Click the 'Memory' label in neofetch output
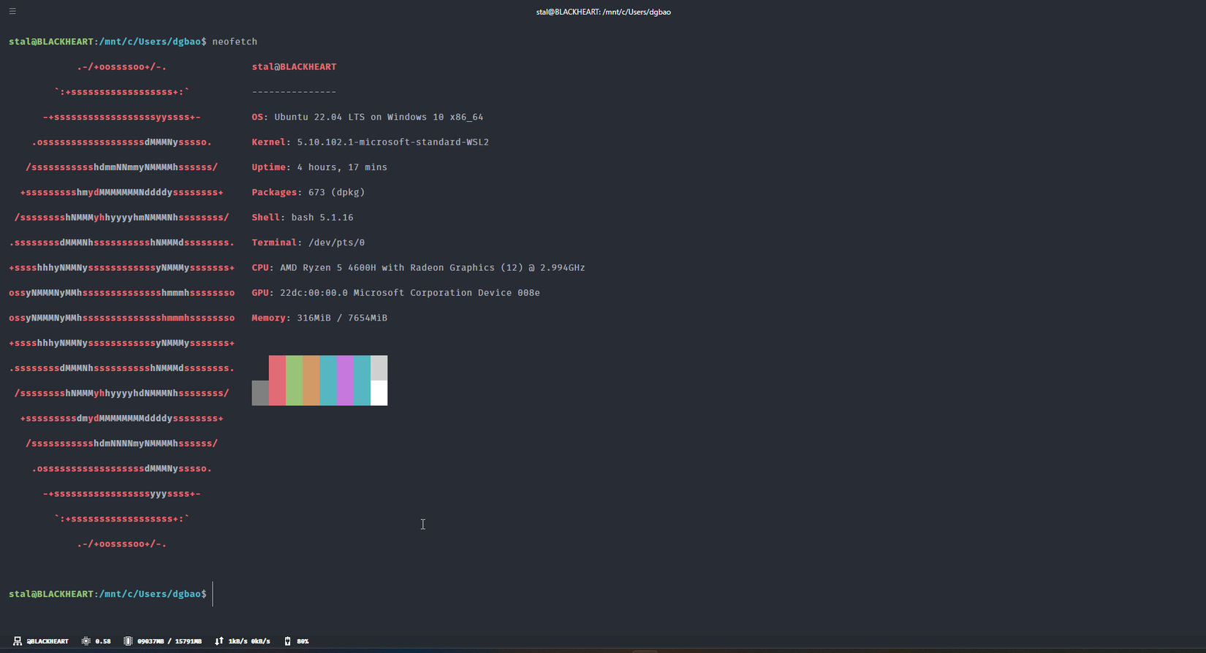 click(x=269, y=318)
